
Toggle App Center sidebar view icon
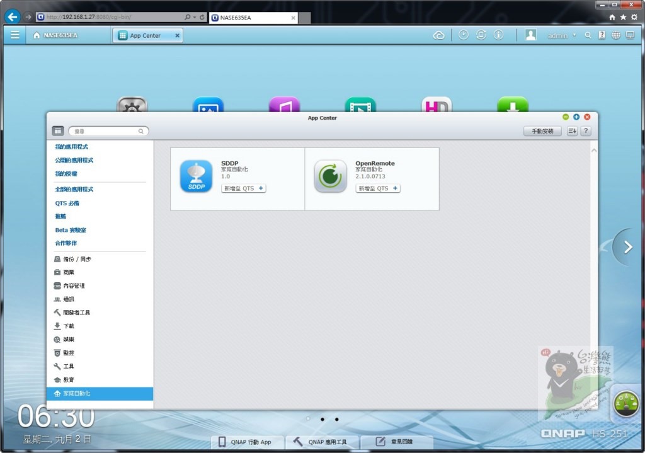tap(58, 131)
